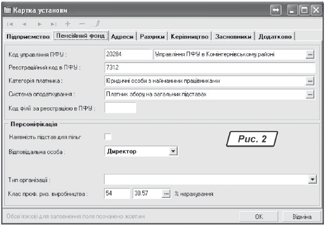Add new record with plus icon
This screenshot has height=225, width=325.
coord(68,24)
